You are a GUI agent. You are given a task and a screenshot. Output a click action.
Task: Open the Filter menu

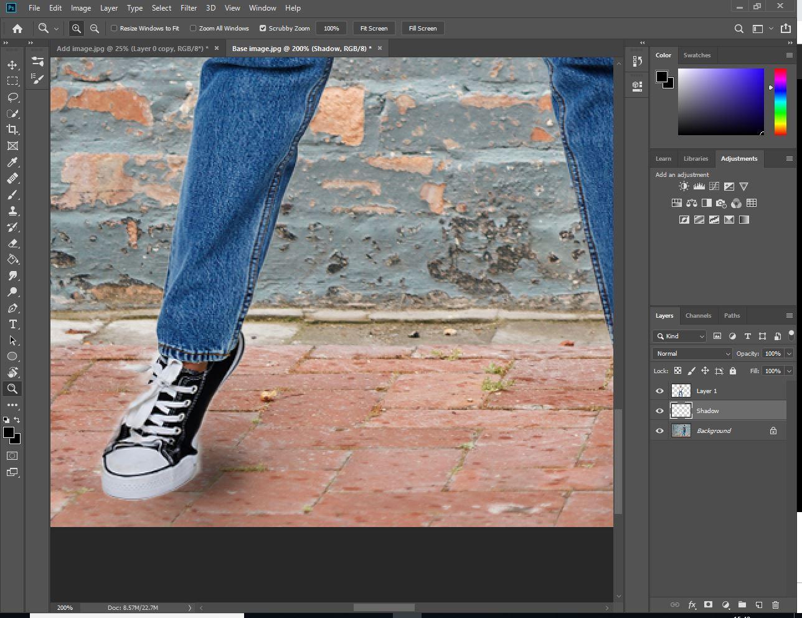189,8
